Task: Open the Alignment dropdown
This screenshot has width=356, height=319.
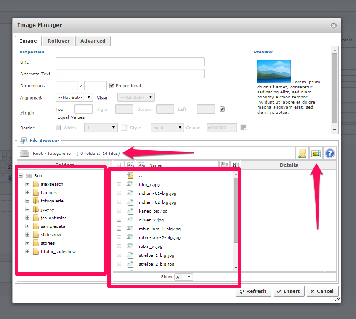Action: click(x=74, y=97)
